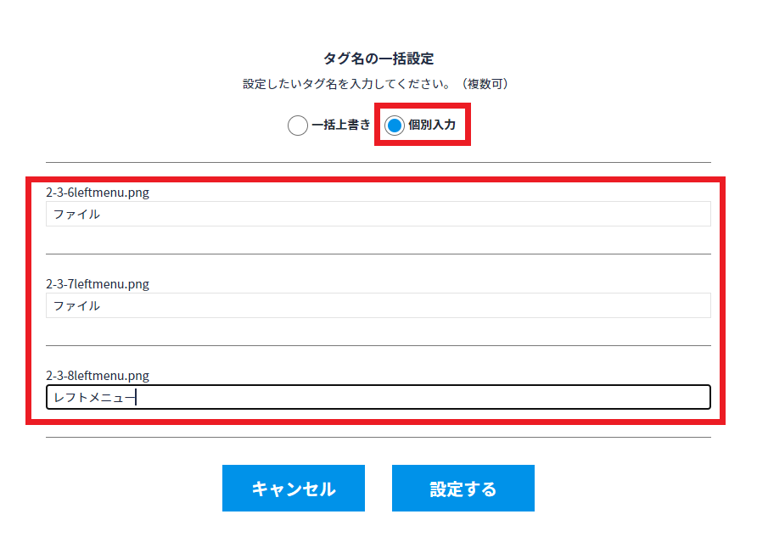Click the 一括上書き label text
The height and width of the screenshot is (559, 757).
pos(341,125)
